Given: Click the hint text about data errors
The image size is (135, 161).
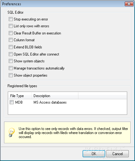Looking at the screenshot, I should pos(73,133).
